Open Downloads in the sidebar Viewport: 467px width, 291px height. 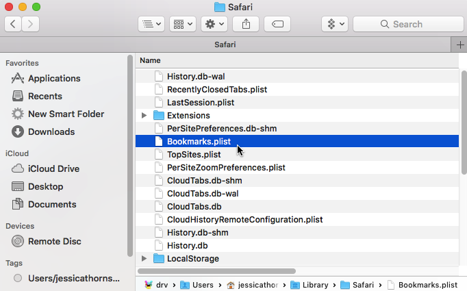coord(43,132)
